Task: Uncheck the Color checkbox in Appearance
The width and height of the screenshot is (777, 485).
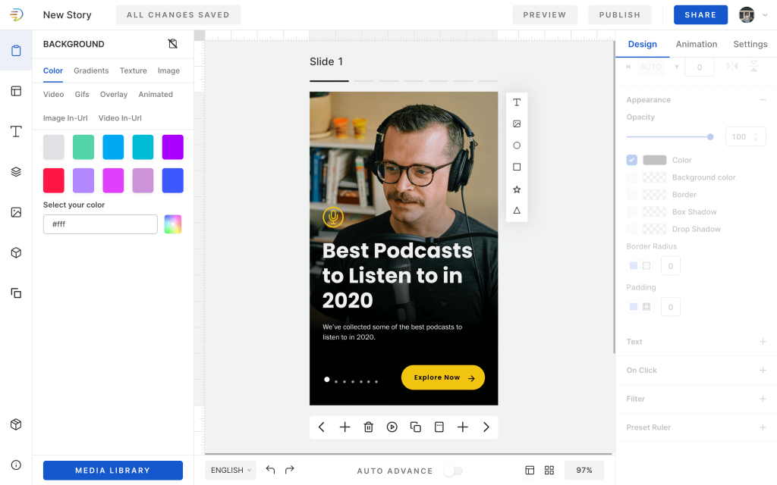Action: point(631,160)
